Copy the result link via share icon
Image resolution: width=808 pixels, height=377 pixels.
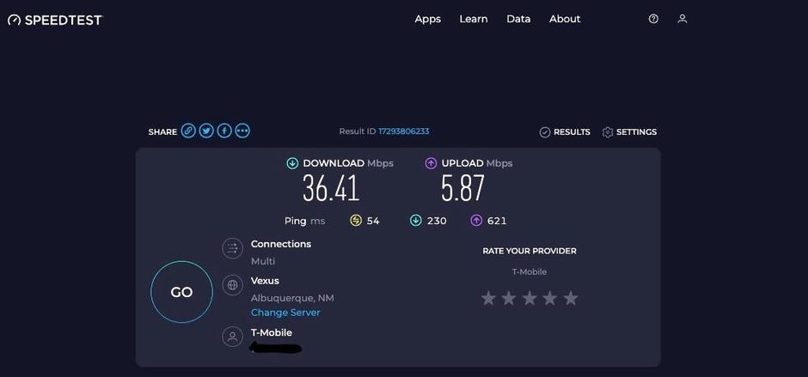188,131
